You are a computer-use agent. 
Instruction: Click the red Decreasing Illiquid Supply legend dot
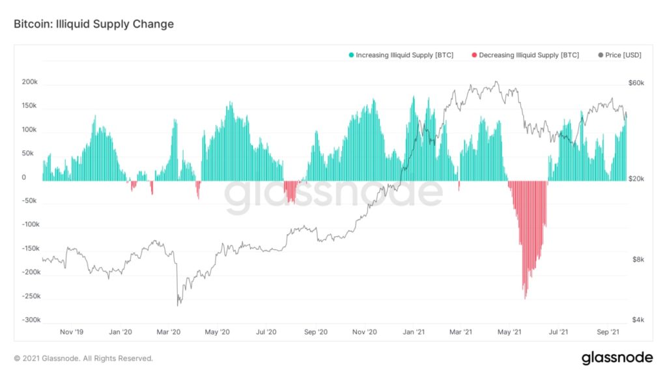(474, 55)
